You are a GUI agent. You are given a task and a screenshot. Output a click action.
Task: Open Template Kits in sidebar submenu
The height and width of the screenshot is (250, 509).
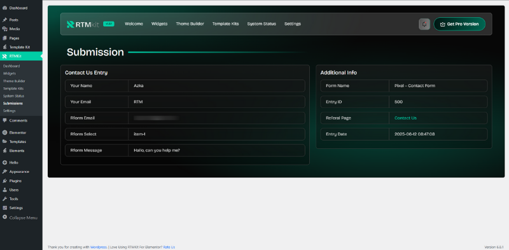(x=13, y=88)
